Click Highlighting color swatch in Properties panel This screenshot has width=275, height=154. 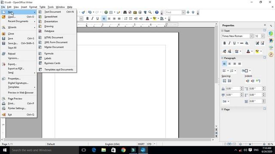click(257, 51)
